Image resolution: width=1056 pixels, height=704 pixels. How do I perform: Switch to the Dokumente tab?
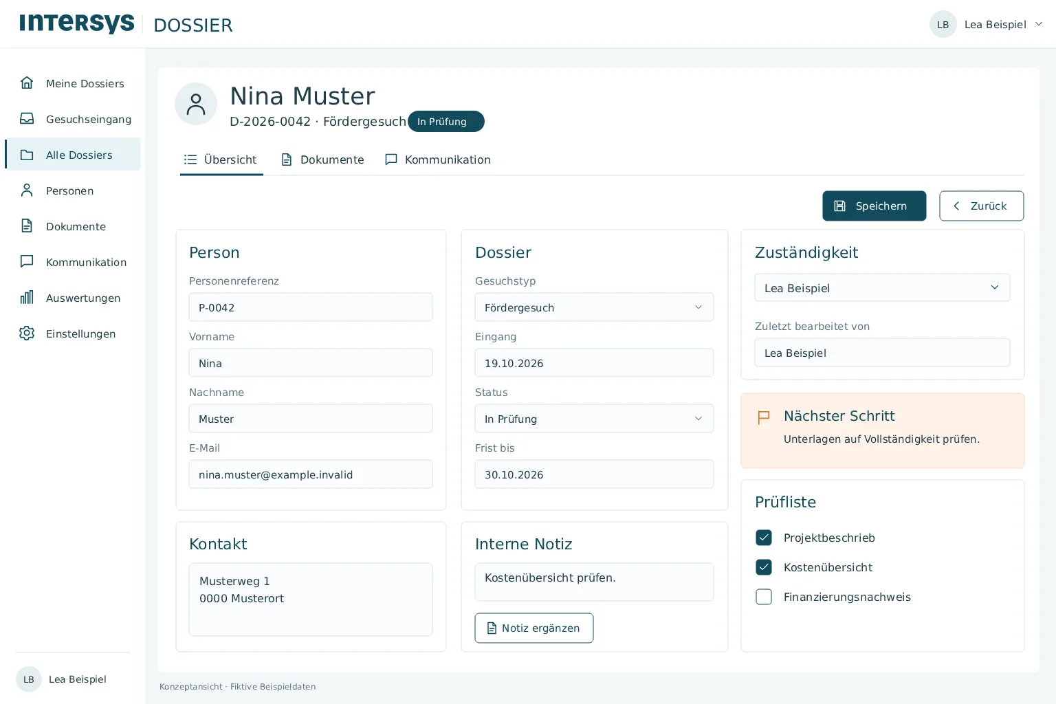pos(322,159)
